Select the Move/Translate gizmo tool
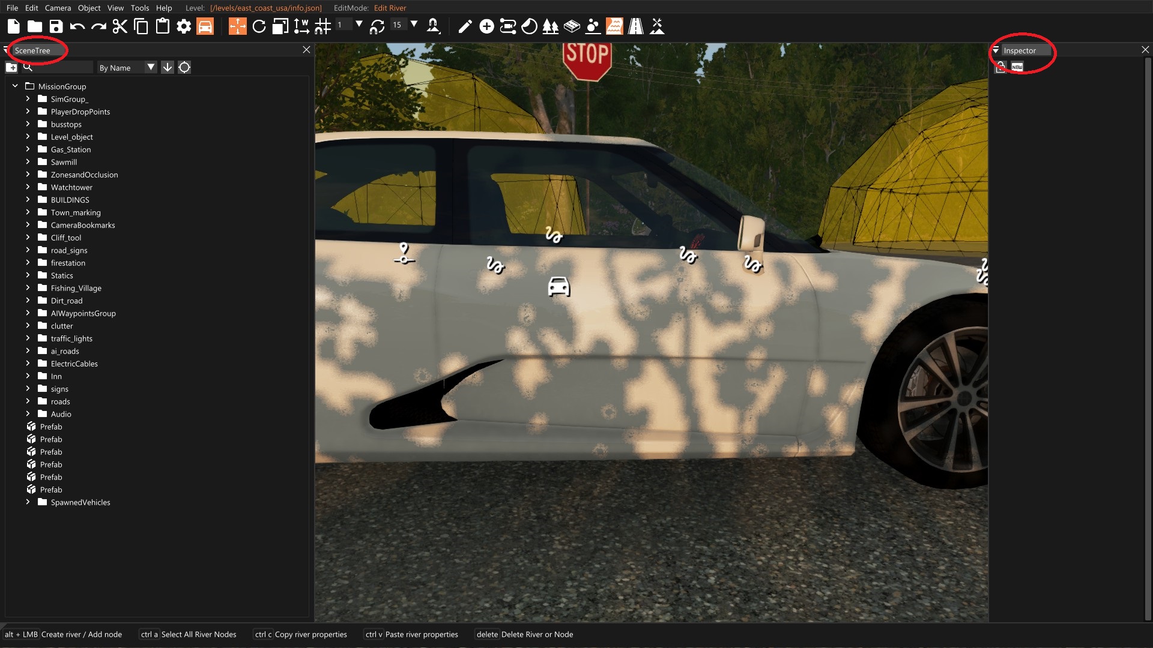Image resolution: width=1153 pixels, height=648 pixels. pos(237,26)
